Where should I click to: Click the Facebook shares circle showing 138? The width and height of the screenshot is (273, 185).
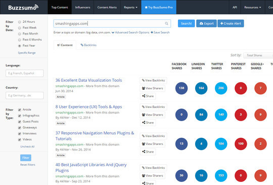tap(181, 88)
